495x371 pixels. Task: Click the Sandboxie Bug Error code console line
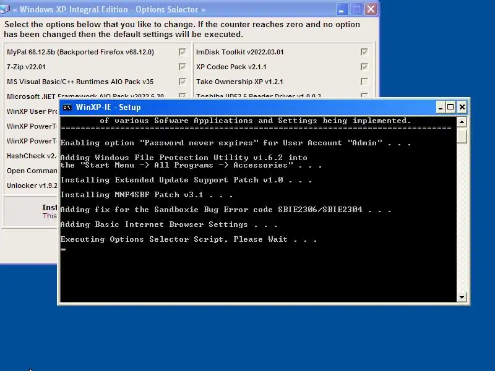click(x=226, y=210)
